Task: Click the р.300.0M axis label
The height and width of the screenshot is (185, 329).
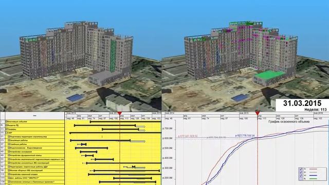Action: tap(168, 168)
